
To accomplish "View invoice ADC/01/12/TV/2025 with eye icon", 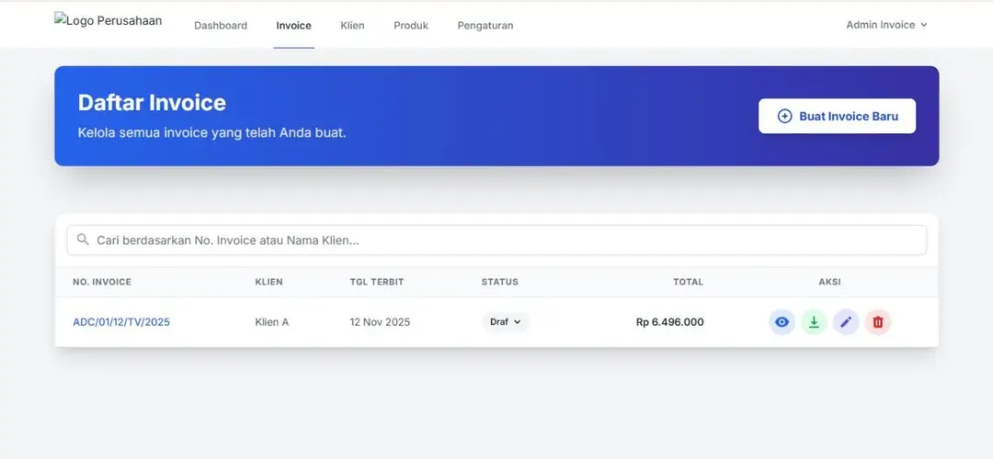I will tap(782, 322).
